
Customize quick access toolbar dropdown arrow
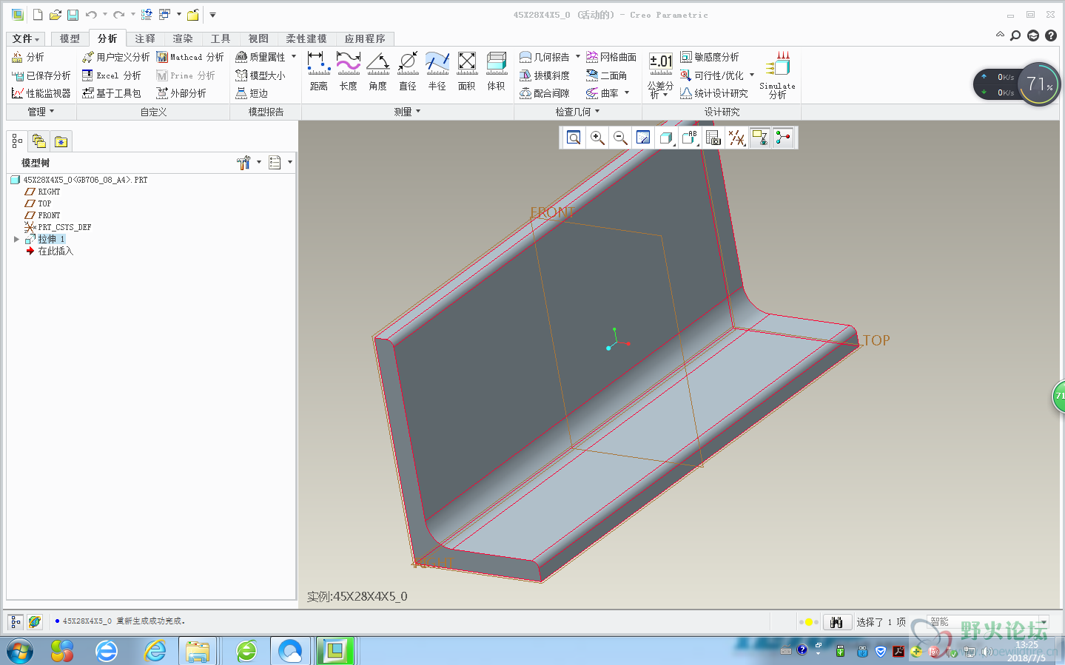[x=212, y=14]
